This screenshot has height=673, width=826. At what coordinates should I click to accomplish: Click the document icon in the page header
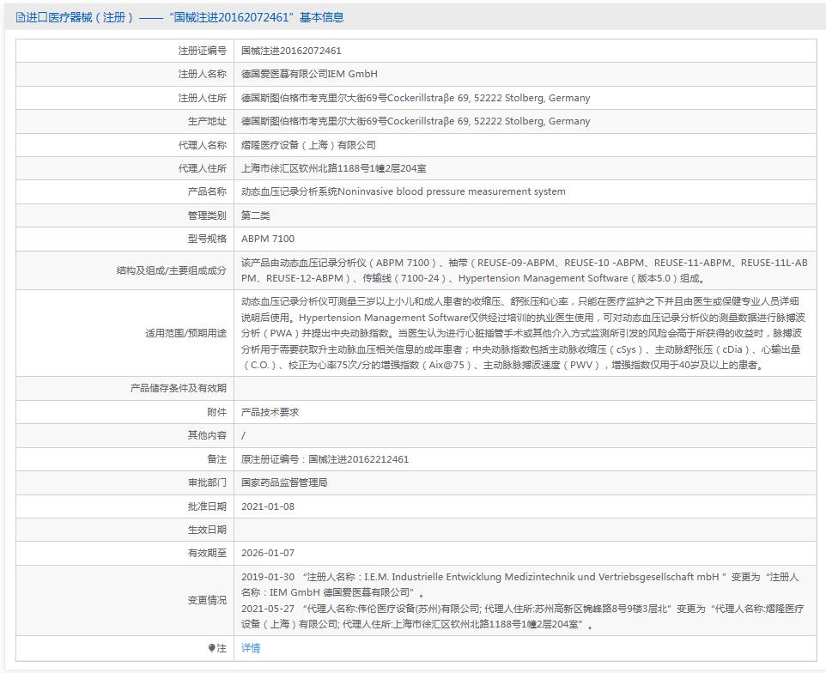click(x=21, y=17)
